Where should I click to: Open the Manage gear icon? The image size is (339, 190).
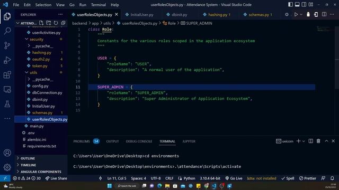pyautogui.click(x=7, y=167)
